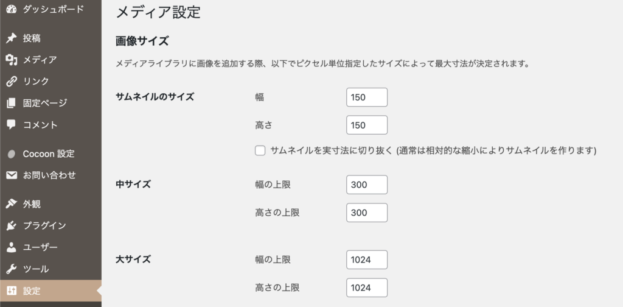Image resolution: width=623 pixels, height=307 pixels.
Task: Click the Tools wrench icon
Action: pyautogui.click(x=11, y=269)
